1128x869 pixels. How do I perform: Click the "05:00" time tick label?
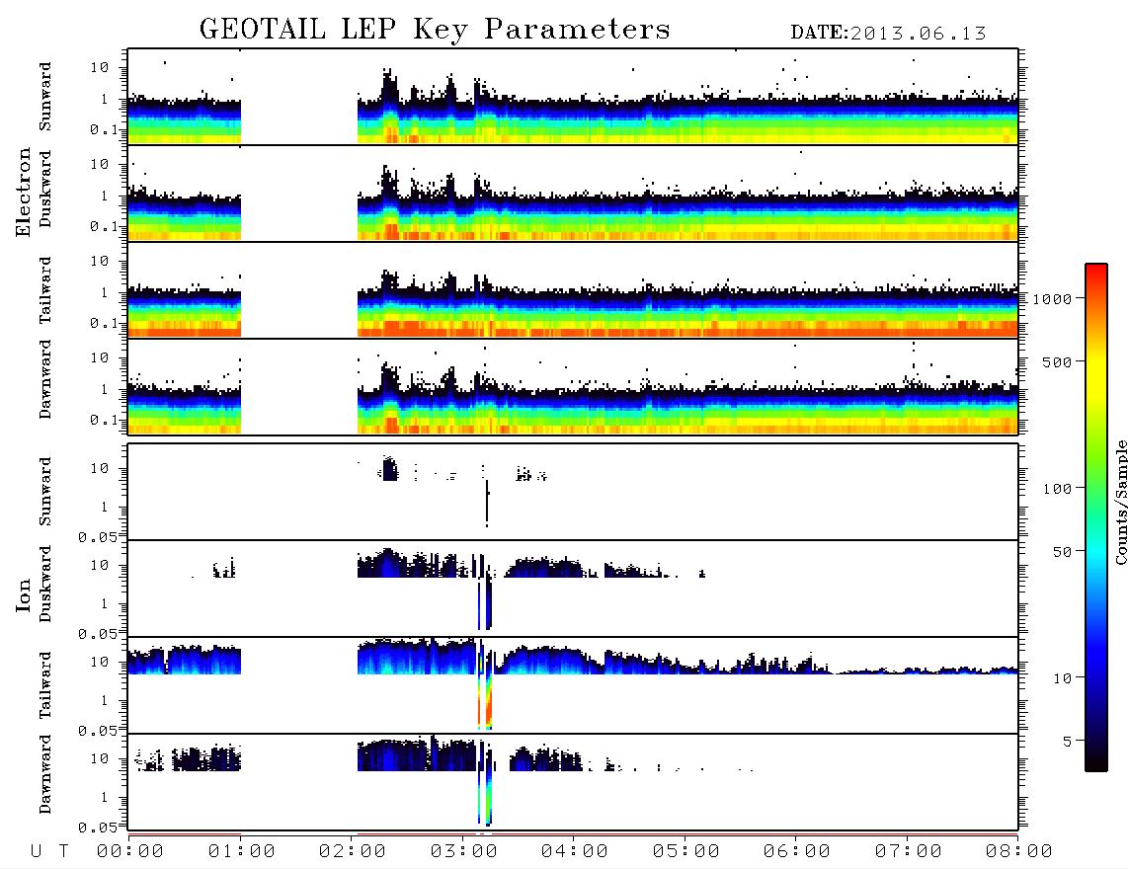[686, 851]
